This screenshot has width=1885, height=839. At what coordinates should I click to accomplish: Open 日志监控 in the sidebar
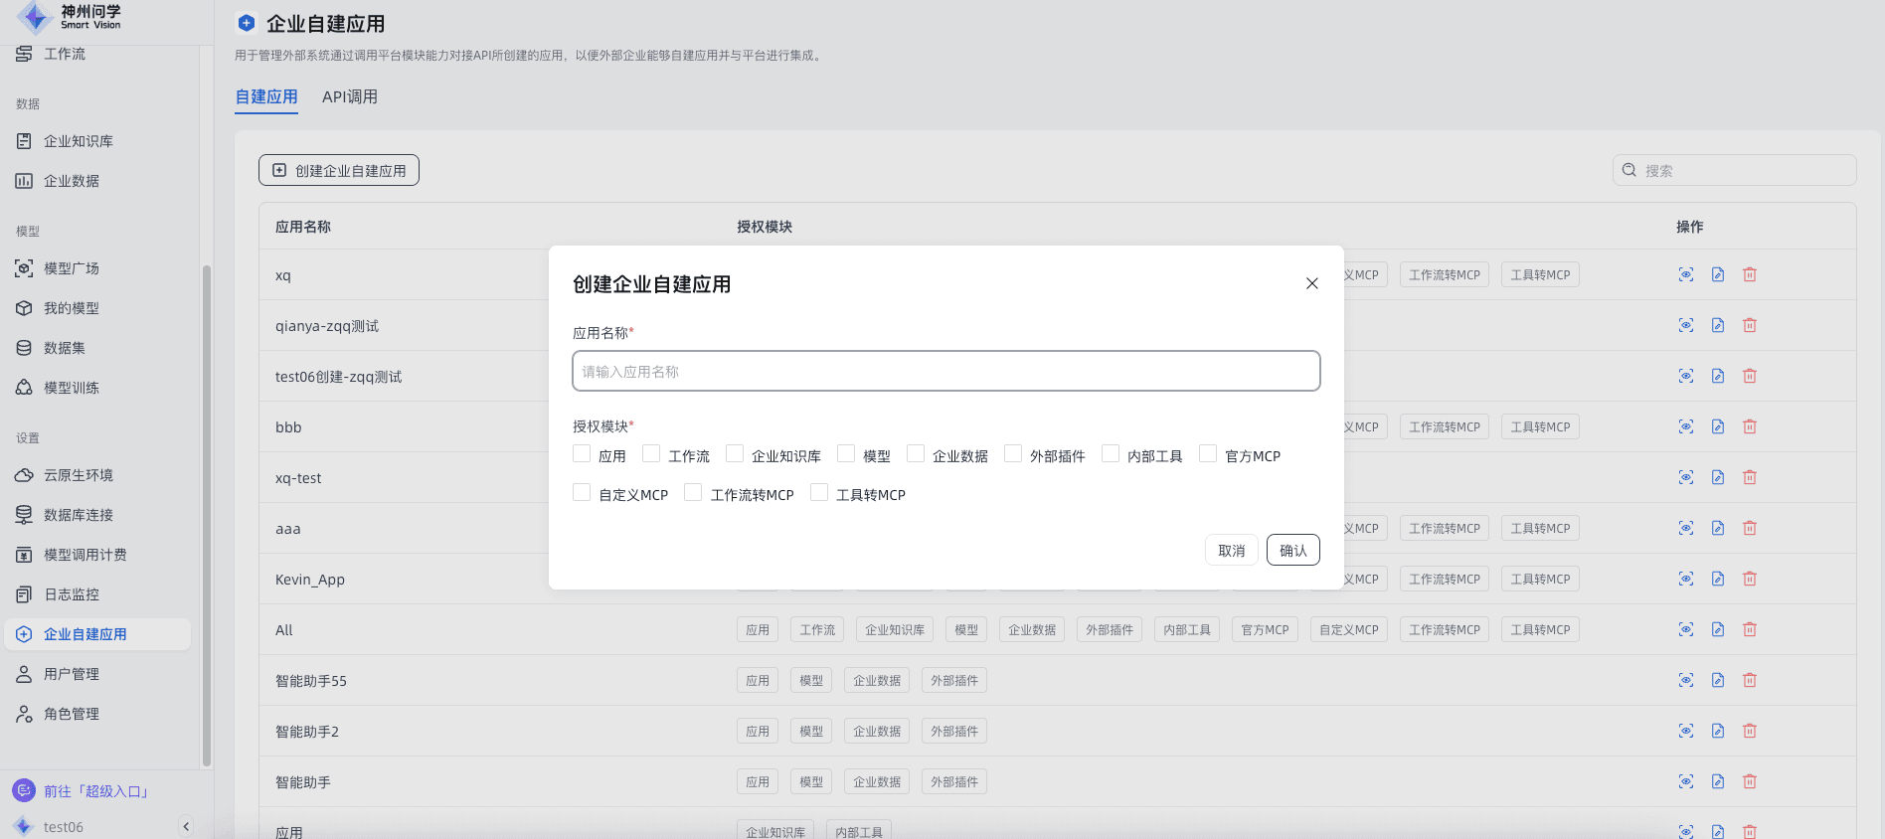click(71, 594)
